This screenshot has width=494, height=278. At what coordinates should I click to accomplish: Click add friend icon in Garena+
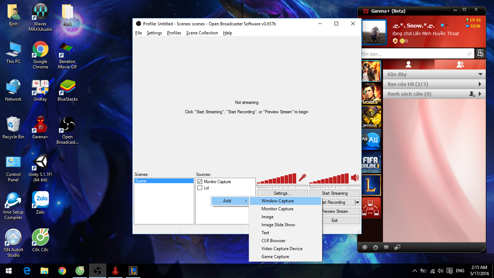tap(480, 53)
